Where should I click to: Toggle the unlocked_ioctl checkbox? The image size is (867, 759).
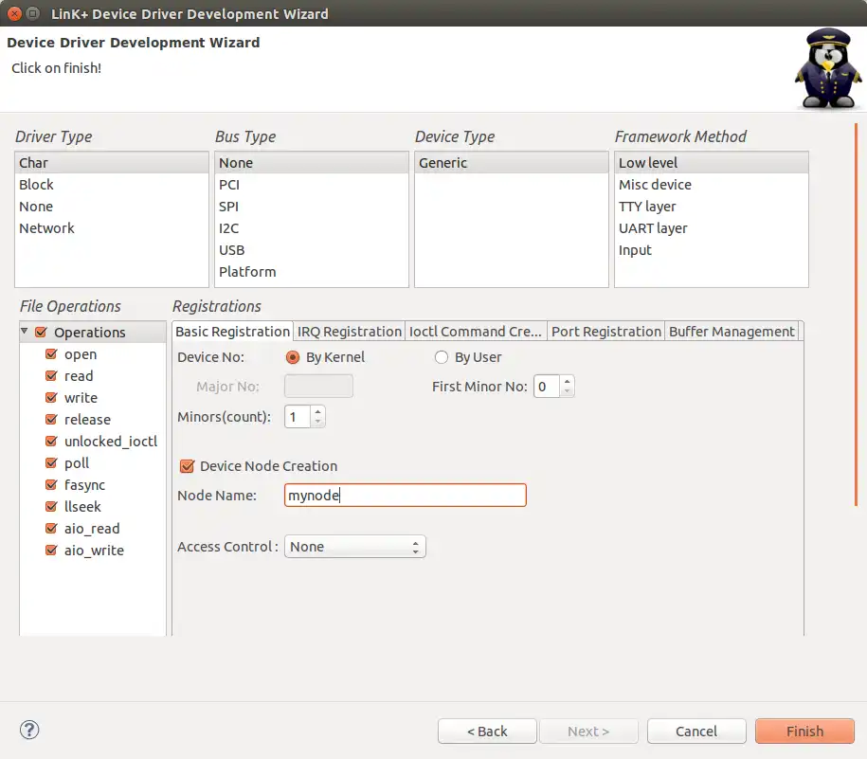[x=51, y=442]
